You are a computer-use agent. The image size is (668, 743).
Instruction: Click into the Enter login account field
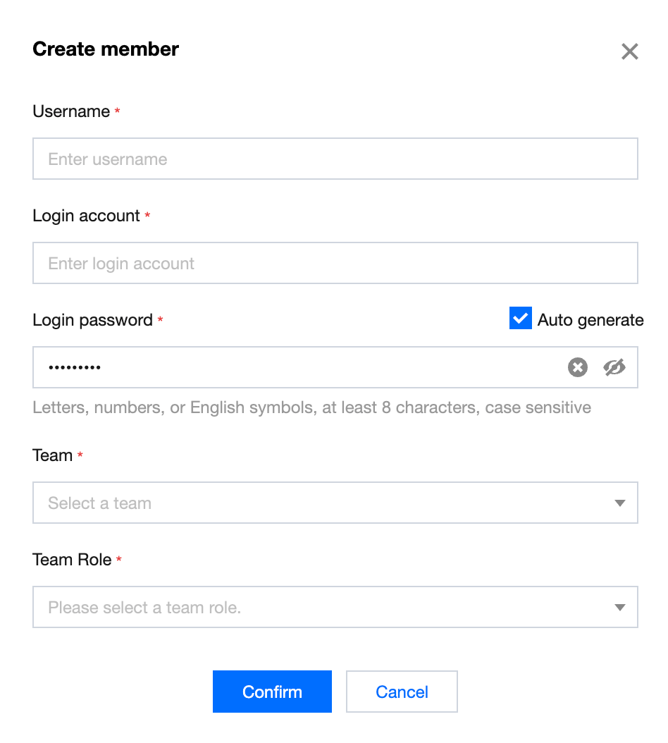click(335, 264)
